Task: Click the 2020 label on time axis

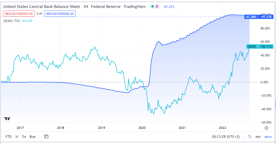Action: point(142,128)
